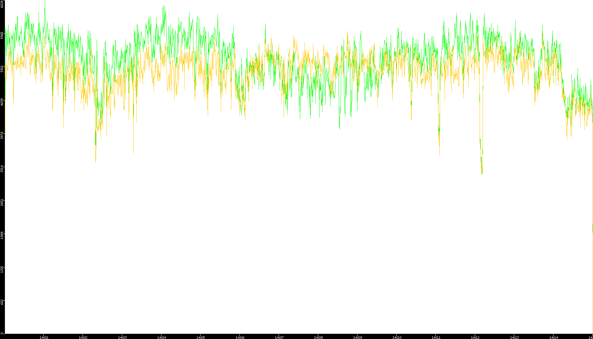Select the 2651 vertical axis label
593x339 pixels.
[2, 202]
